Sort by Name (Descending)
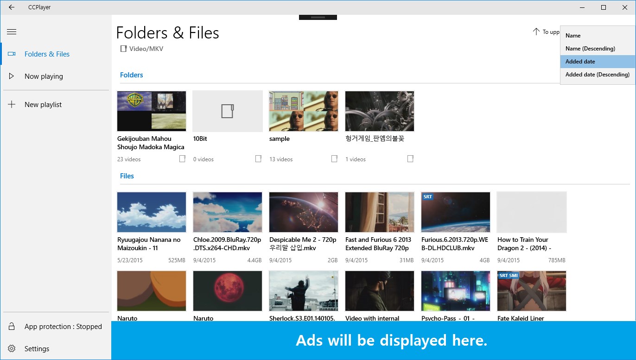Image resolution: width=636 pixels, height=360 pixels. tap(598, 49)
